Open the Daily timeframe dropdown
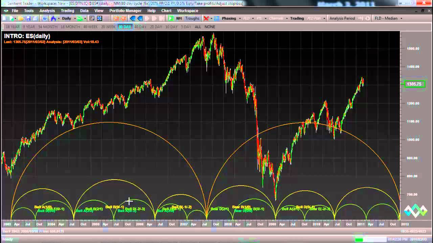Image resolution: width=433 pixels, height=243 pixels. click(x=69, y=18)
